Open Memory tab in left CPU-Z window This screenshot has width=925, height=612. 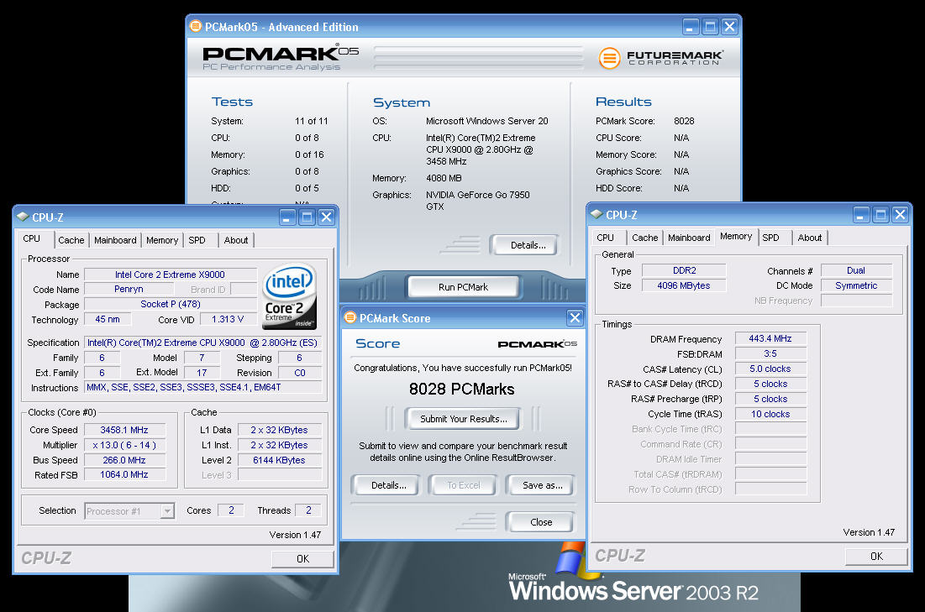(162, 240)
